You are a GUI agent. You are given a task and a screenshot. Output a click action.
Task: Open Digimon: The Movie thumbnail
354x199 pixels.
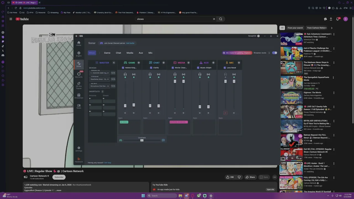click(x=291, y=98)
